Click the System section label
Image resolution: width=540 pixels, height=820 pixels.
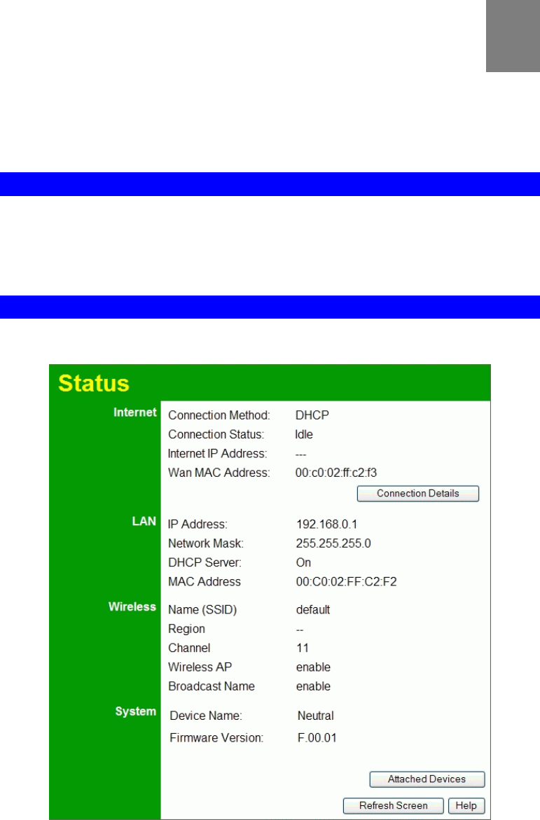pyautogui.click(x=135, y=711)
